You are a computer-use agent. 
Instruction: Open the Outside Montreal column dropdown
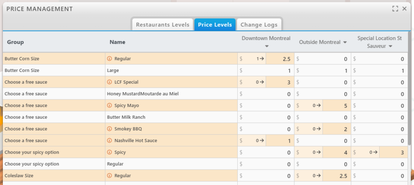click(345, 42)
